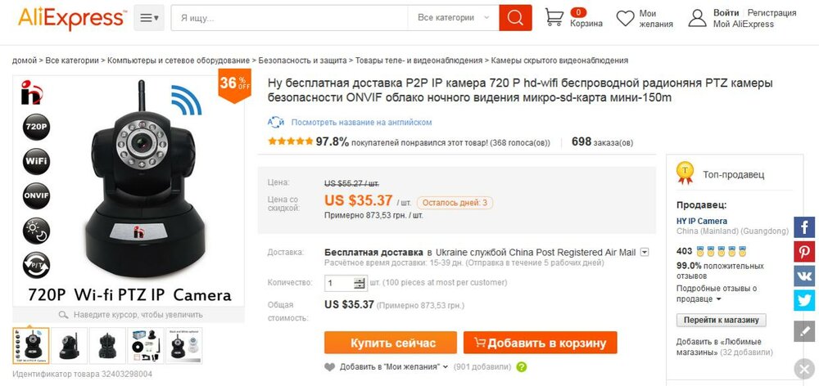Share the product on VK
819x386 pixels.
(804, 276)
